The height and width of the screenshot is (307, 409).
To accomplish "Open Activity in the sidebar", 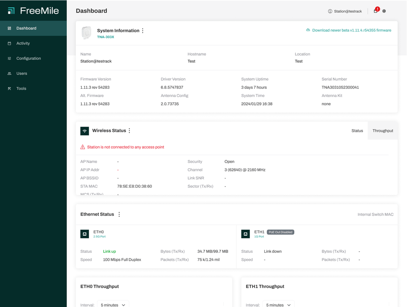I will [23, 43].
